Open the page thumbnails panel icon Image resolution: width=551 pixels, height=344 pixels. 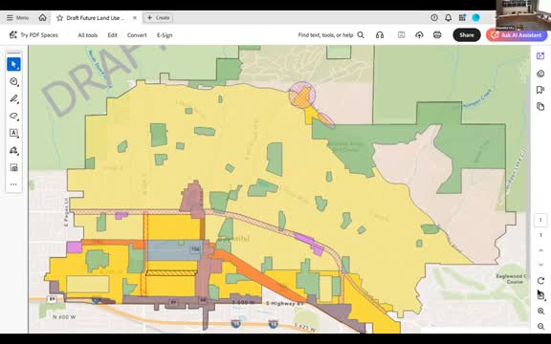[540, 106]
